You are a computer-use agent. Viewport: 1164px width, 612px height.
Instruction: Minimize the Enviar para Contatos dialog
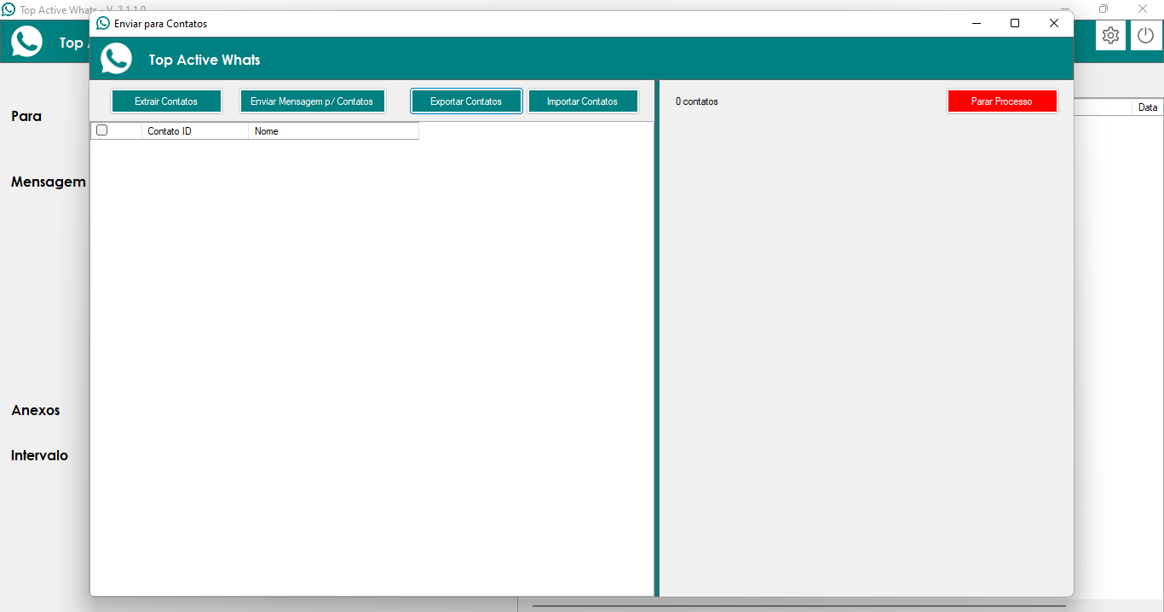(976, 24)
